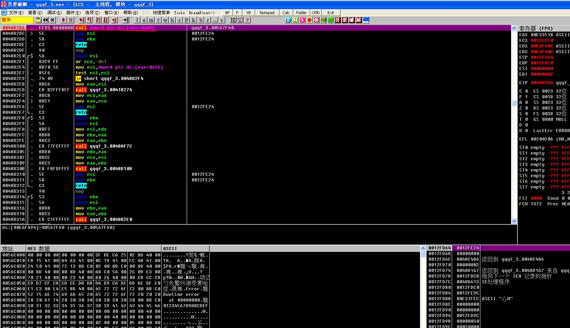Click the Trace into icon
The height and width of the screenshot is (328, 570).
tap(98, 20)
